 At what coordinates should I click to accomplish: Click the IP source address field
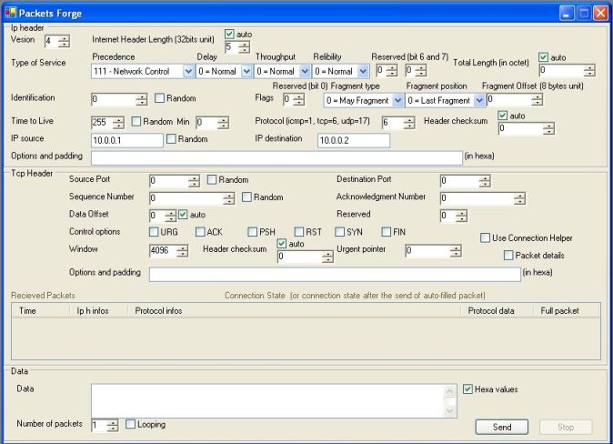(x=127, y=140)
